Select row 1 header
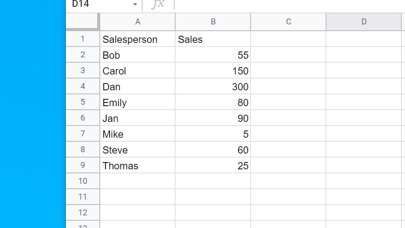Screen dimensions: 405x228 pos(83,39)
